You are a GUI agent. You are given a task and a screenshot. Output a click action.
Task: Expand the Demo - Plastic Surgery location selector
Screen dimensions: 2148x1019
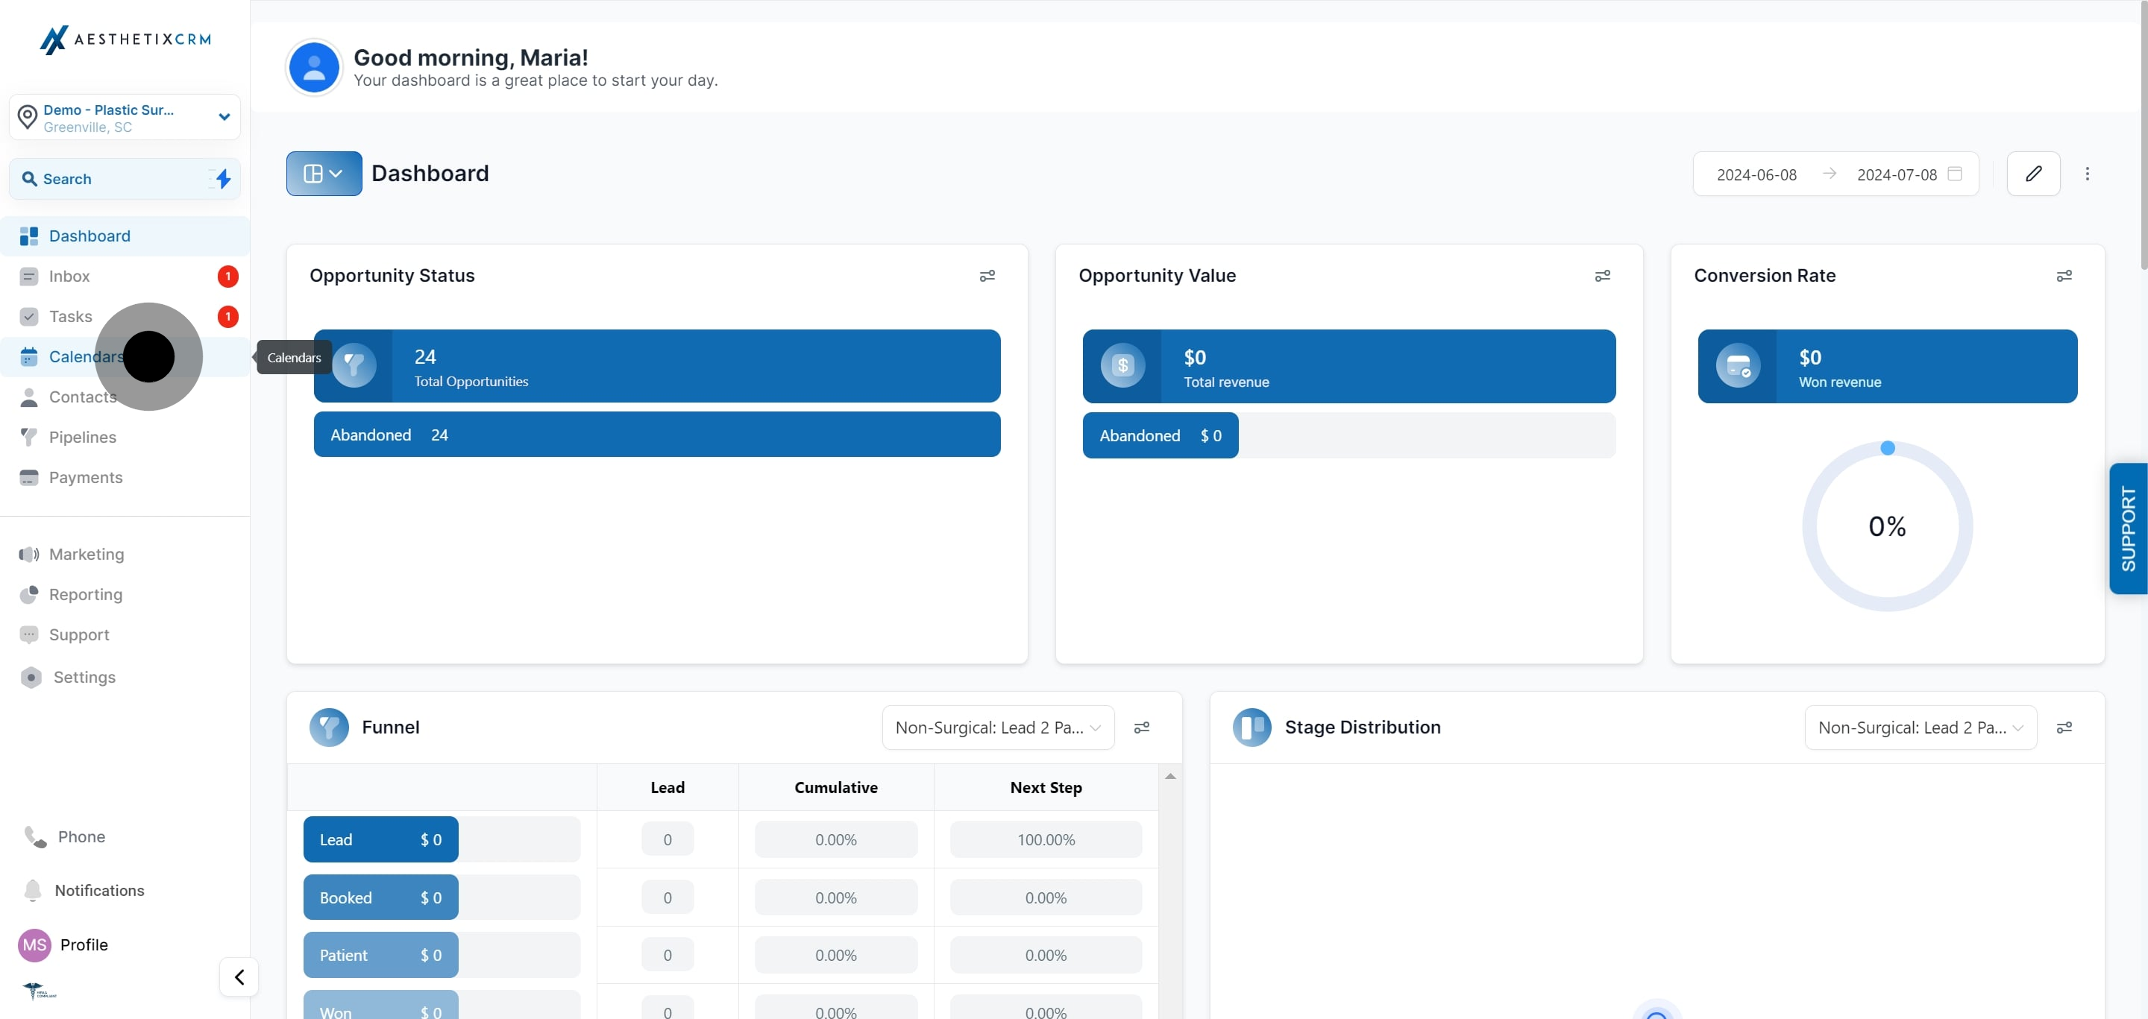point(125,118)
